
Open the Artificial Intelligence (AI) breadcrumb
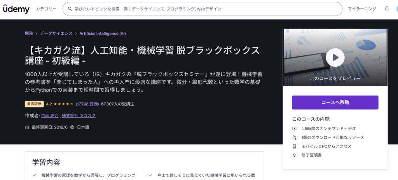pos(103,34)
